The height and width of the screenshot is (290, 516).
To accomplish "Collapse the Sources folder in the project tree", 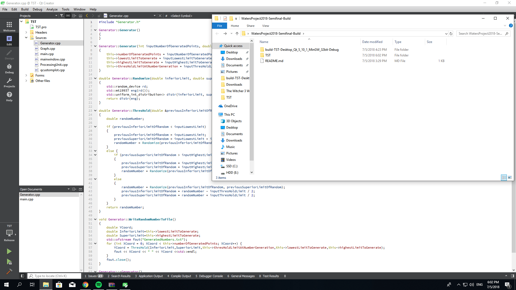I will pos(26,38).
